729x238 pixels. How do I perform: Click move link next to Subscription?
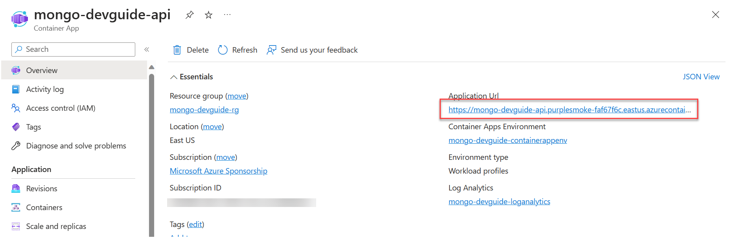coord(226,157)
